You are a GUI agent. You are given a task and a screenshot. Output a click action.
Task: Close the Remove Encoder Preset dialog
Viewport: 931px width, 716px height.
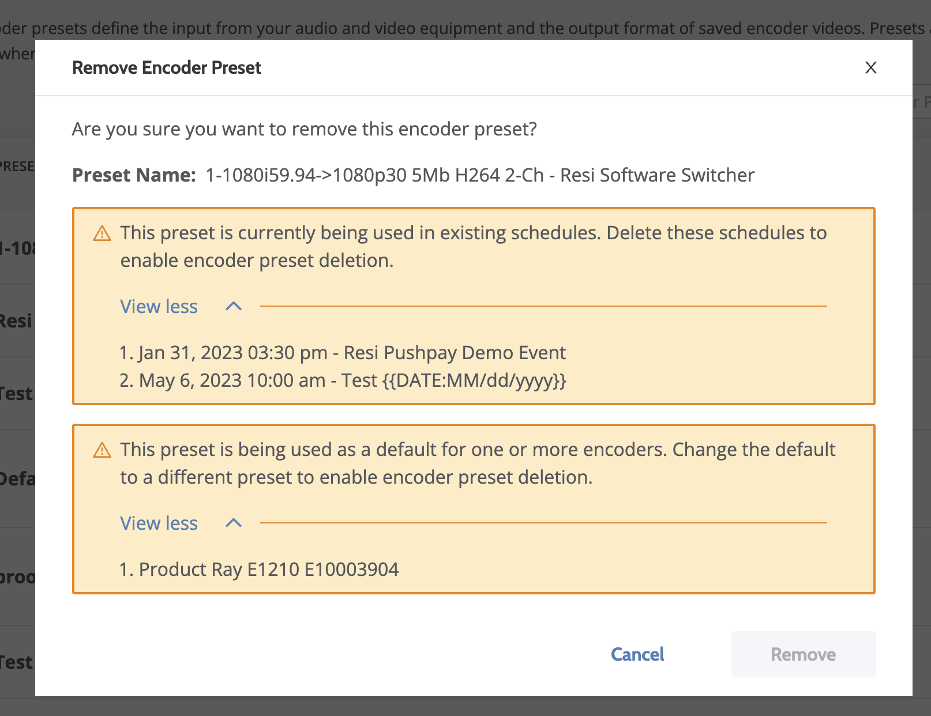pos(870,67)
